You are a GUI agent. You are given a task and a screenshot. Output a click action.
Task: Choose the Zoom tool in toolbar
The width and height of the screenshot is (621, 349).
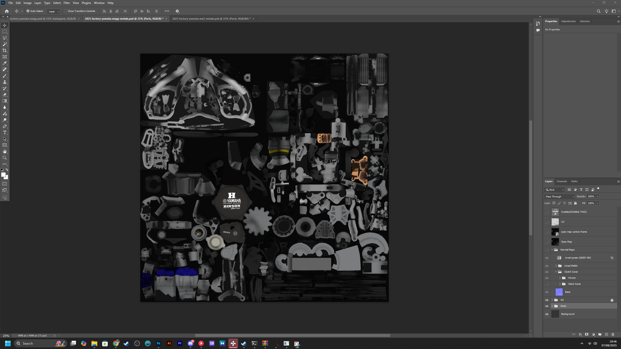[x=5, y=158]
